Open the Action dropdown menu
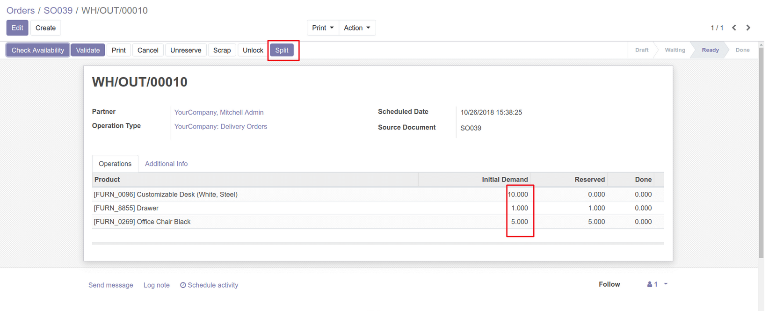This screenshot has height=311, width=769. [357, 28]
